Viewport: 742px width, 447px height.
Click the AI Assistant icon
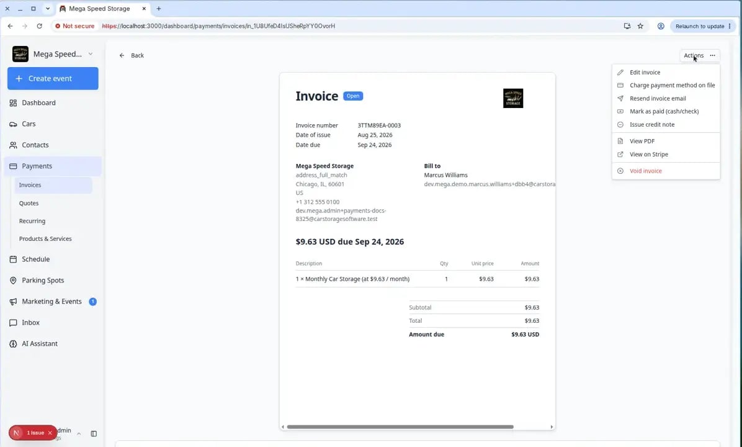pyautogui.click(x=13, y=344)
